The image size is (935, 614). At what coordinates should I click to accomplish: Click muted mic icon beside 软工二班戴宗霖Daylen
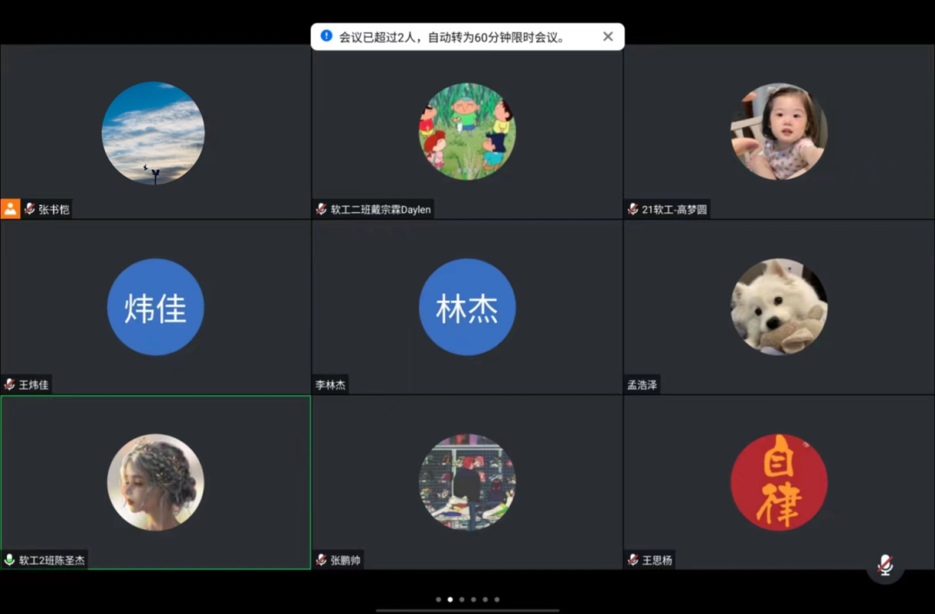click(x=321, y=209)
